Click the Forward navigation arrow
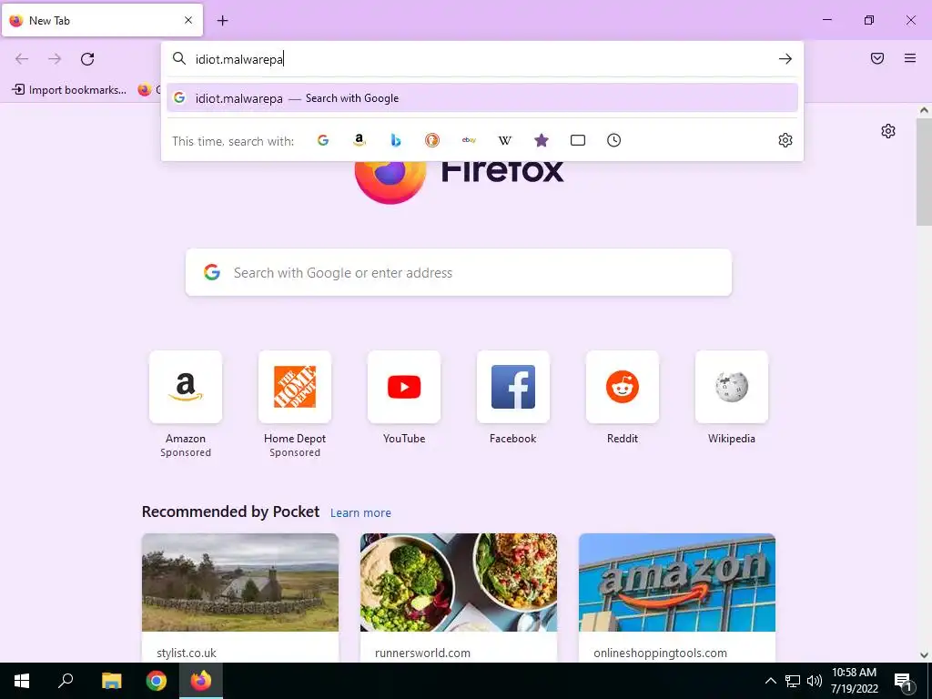This screenshot has height=699, width=932. pyautogui.click(x=55, y=59)
